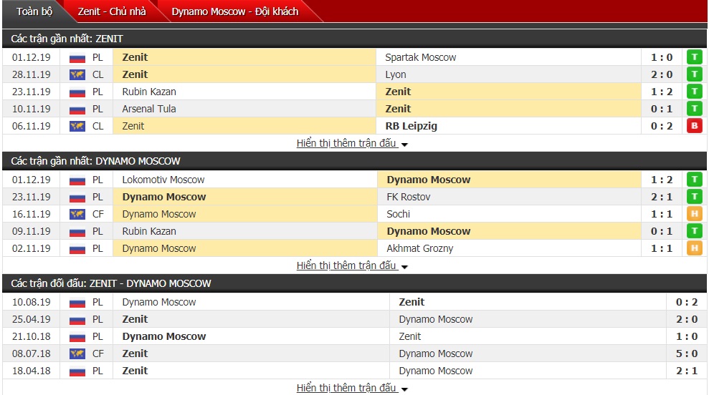The width and height of the screenshot is (709, 395).
Task: Click orange H badge for Akhmat Grozny match
Action: click(x=695, y=248)
